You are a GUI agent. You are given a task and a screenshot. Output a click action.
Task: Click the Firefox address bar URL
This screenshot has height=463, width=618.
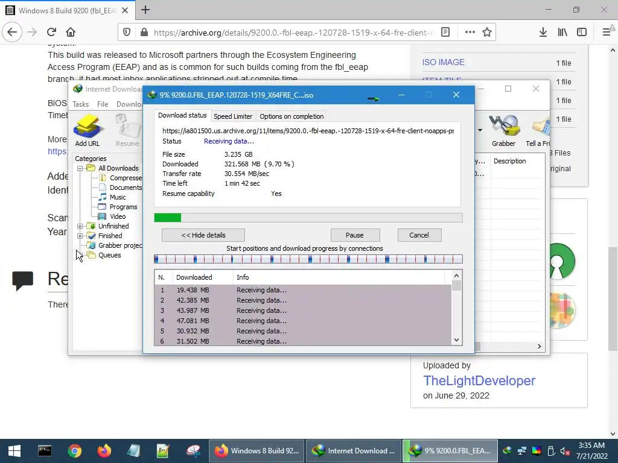coord(294,33)
